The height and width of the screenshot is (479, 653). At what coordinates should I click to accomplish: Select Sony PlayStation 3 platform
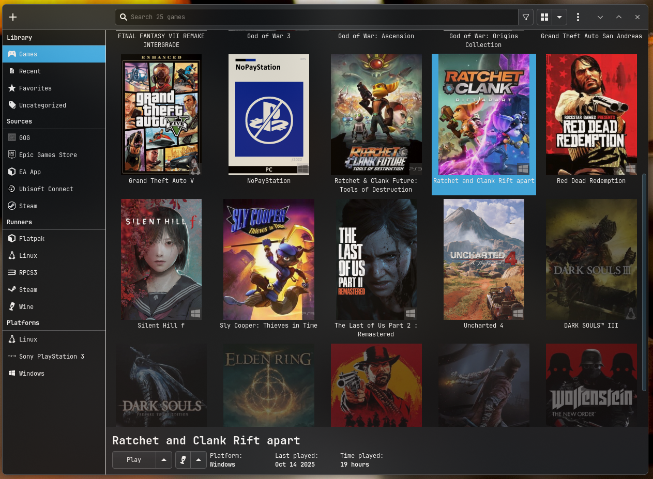(x=54, y=356)
